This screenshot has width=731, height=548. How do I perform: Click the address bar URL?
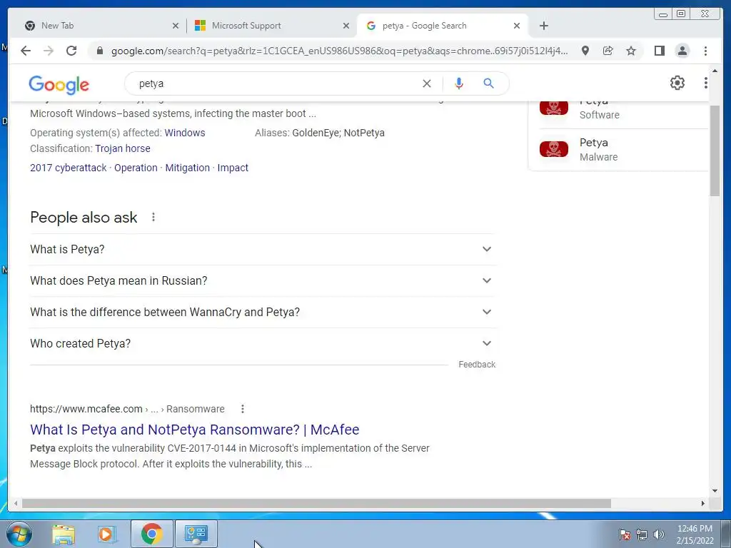click(x=339, y=51)
